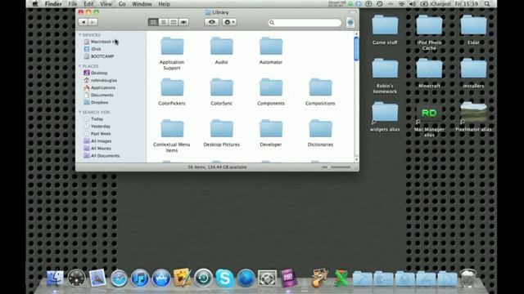The width and height of the screenshot is (524, 294).
Task: Open the Edit menu
Action: [88, 4]
